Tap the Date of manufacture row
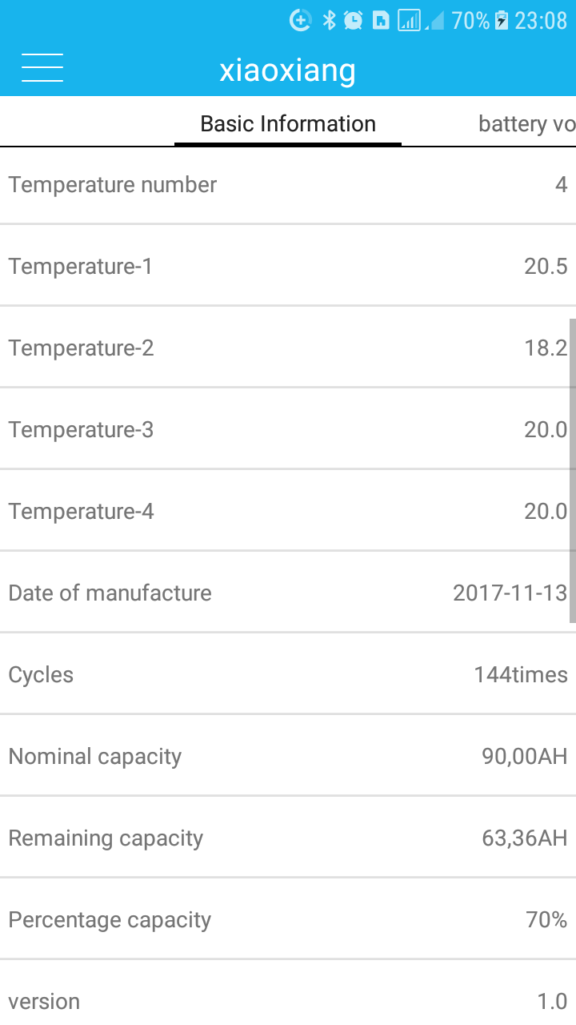 (x=288, y=593)
